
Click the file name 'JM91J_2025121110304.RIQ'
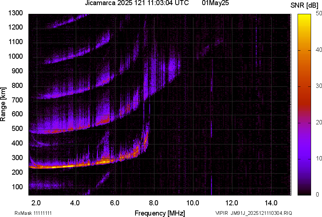[x=262, y=213]
